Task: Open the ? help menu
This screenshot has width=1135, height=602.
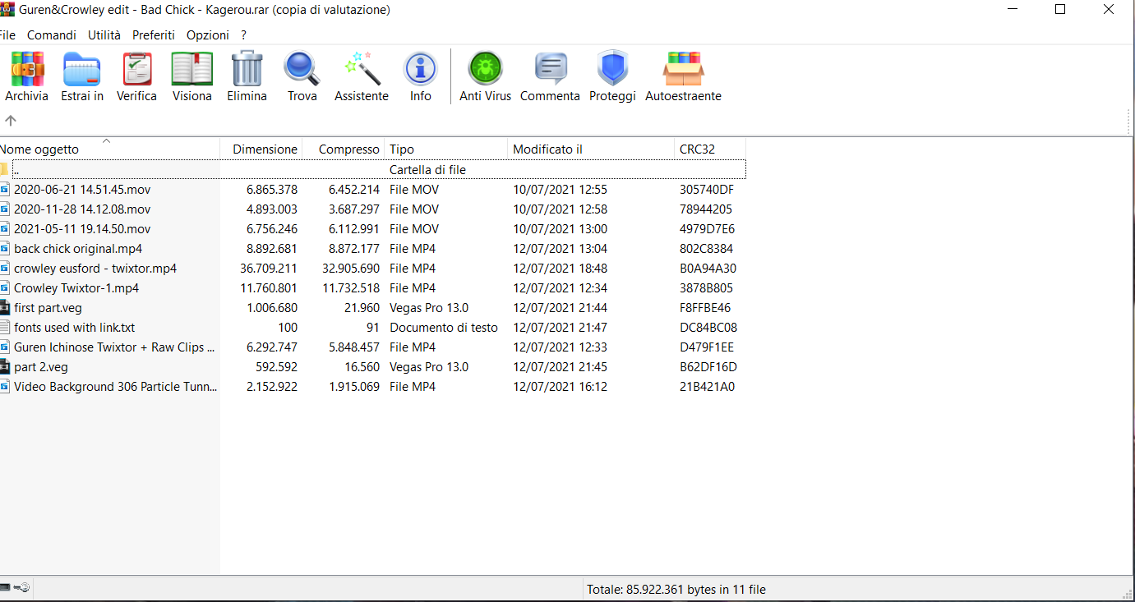Action: 244,35
